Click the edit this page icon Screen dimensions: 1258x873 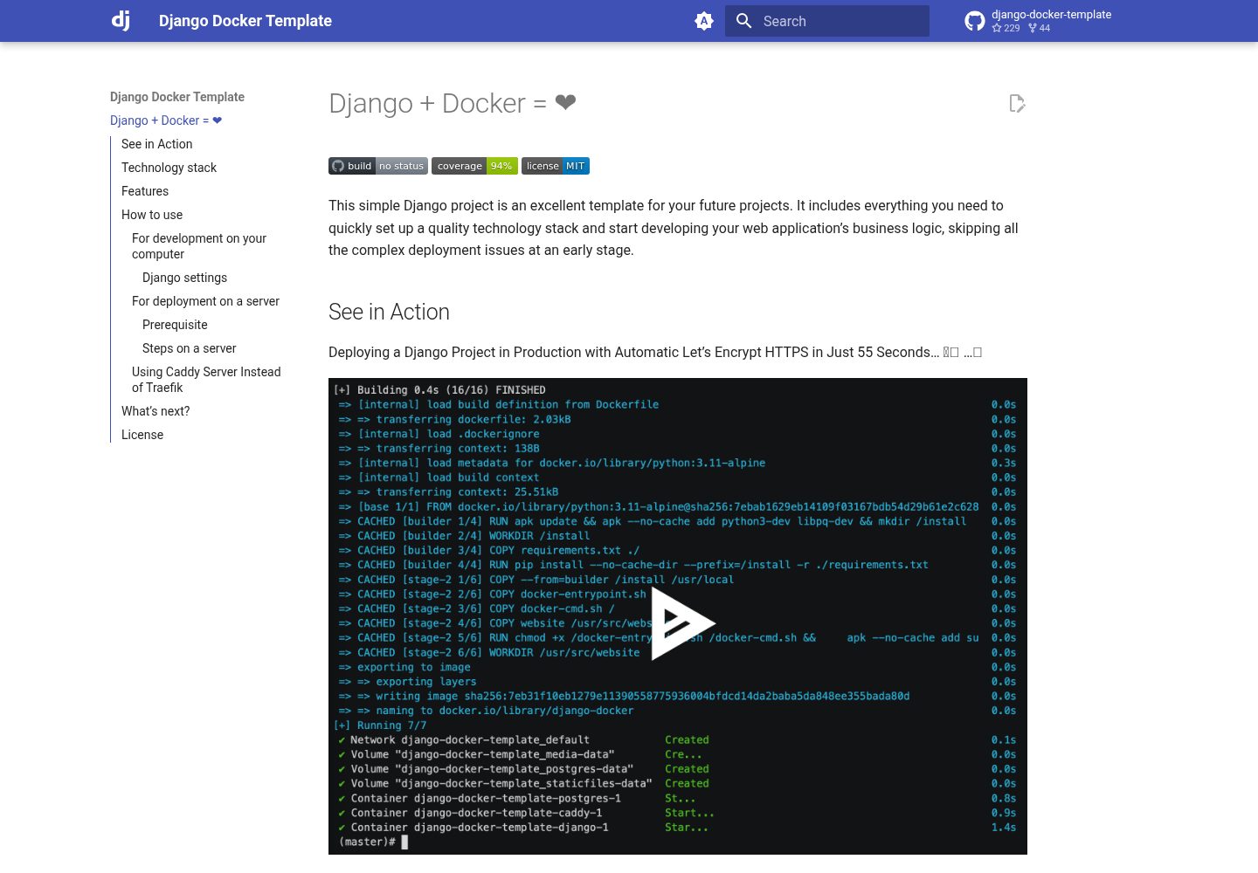click(1017, 104)
